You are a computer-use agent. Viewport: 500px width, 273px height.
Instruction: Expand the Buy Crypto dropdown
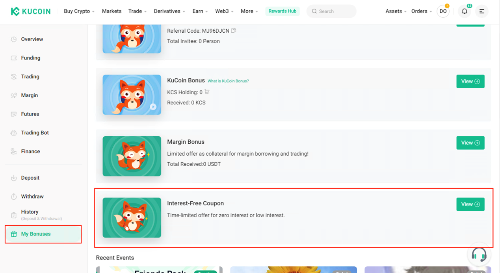click(x=79, y=11)
